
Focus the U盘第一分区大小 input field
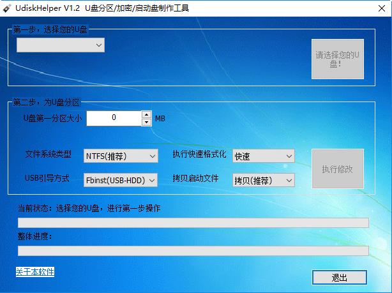click(114, 118)
